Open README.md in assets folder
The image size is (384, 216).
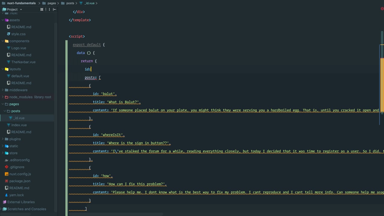click(21, 27)
